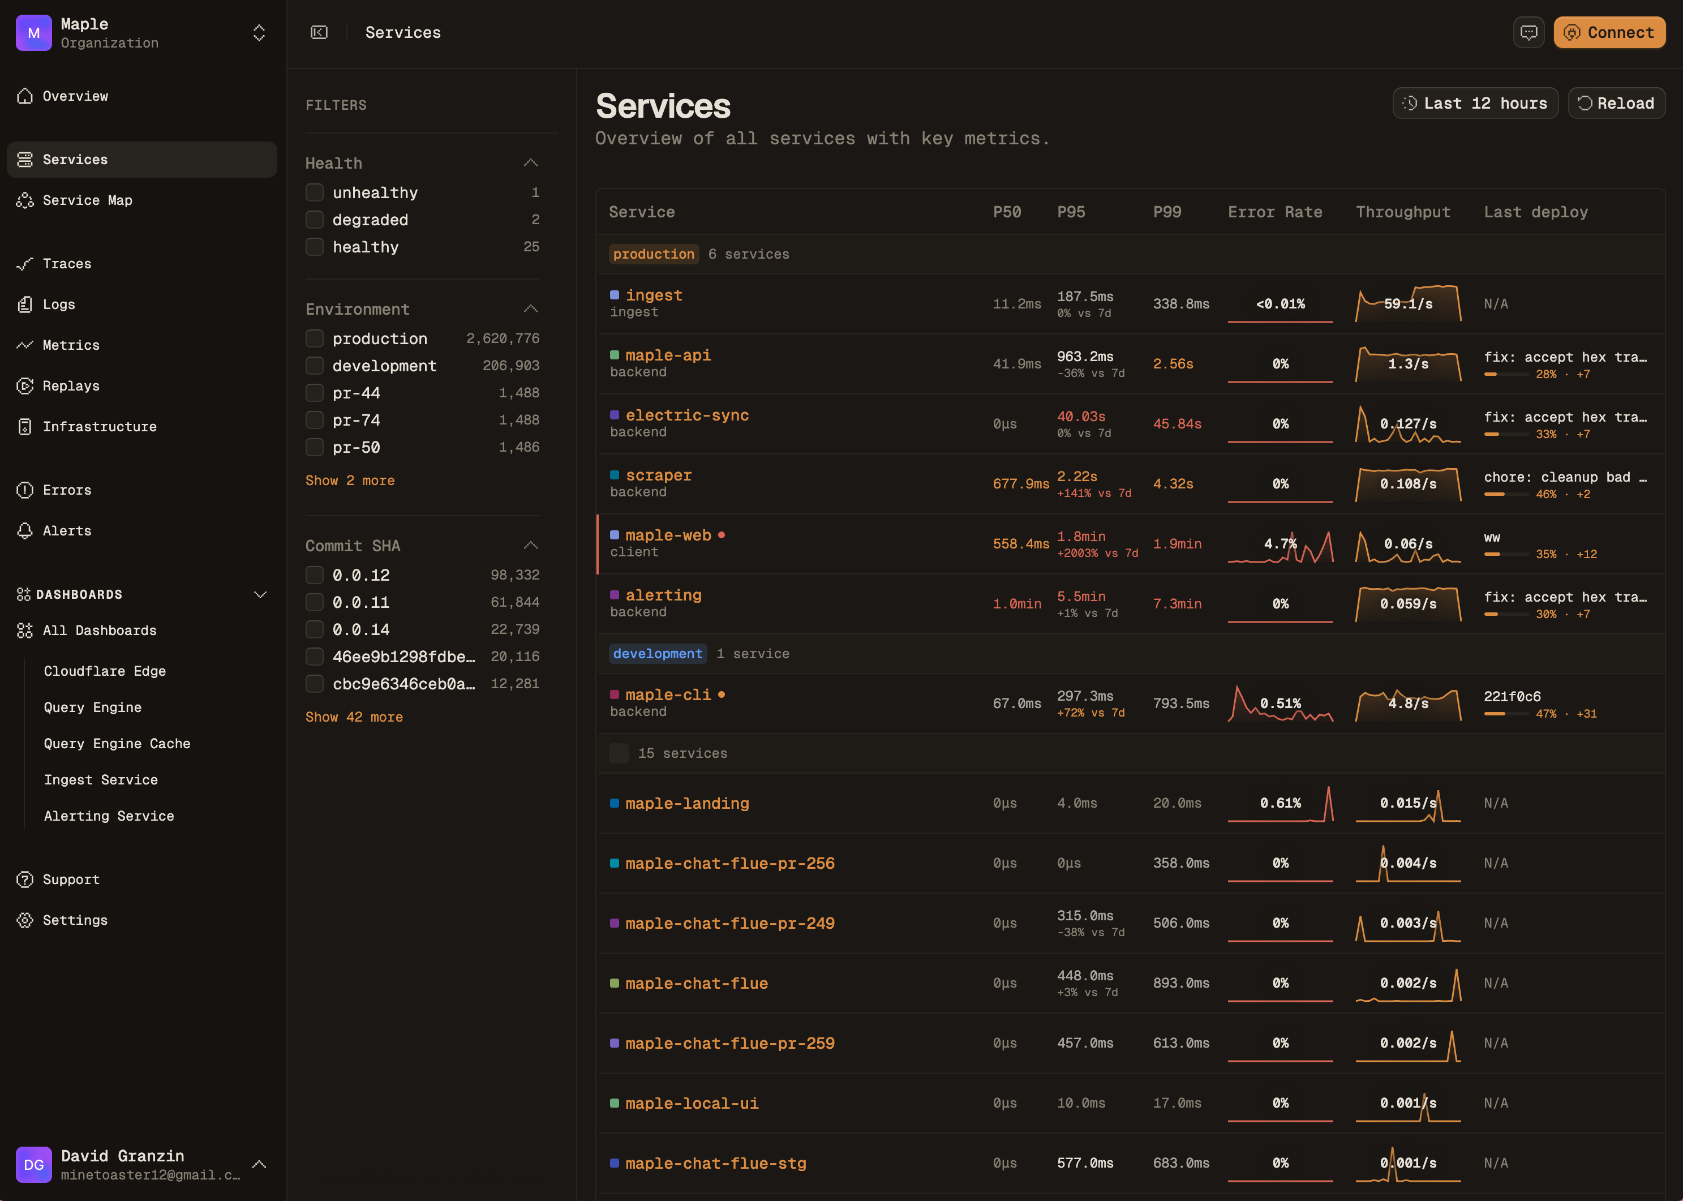The image size is (1683, 1201).
Task: Click the Infrastructure icon
Action: point(25,427)
